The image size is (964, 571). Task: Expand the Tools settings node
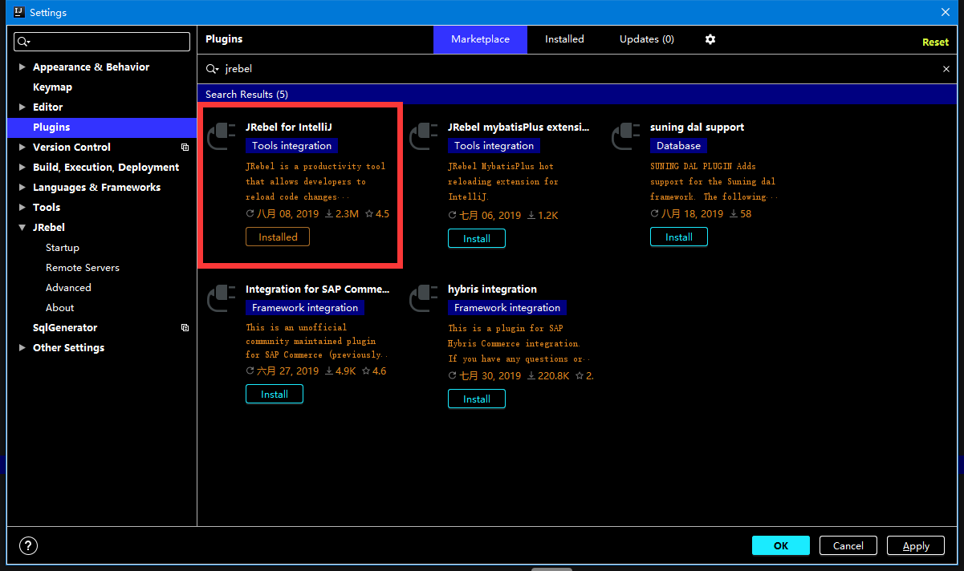point(22,208)
